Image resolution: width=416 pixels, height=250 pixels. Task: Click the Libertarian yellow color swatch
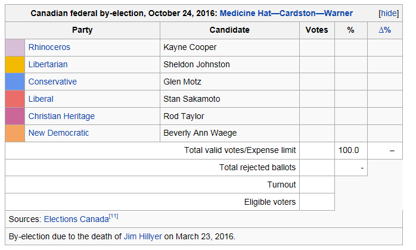pyautogui.click(x=15, y=64)
